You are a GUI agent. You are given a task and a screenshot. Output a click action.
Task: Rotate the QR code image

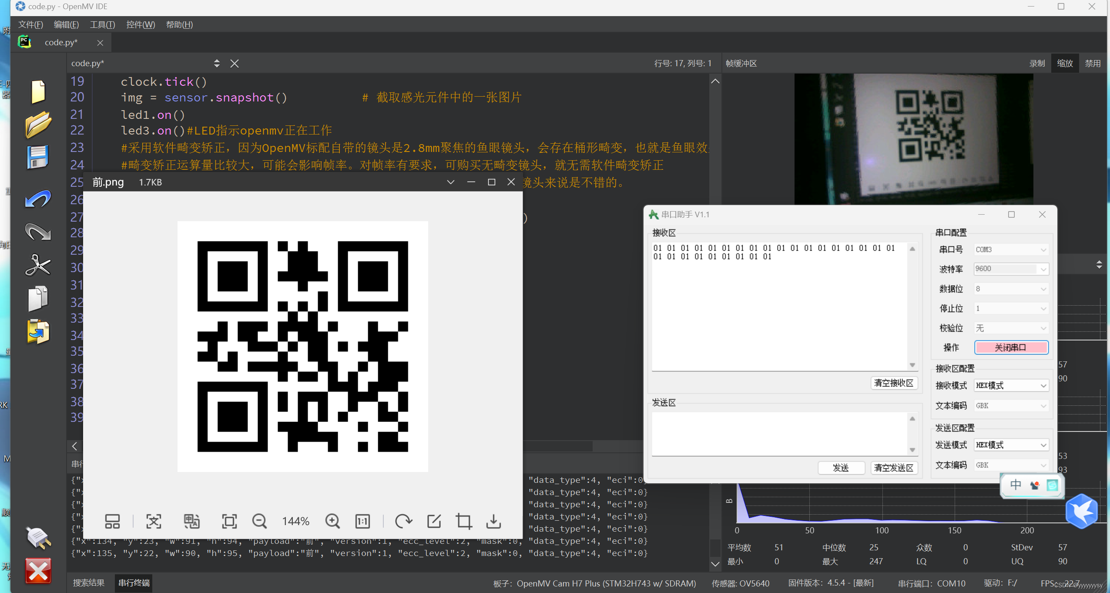[403, 521]
